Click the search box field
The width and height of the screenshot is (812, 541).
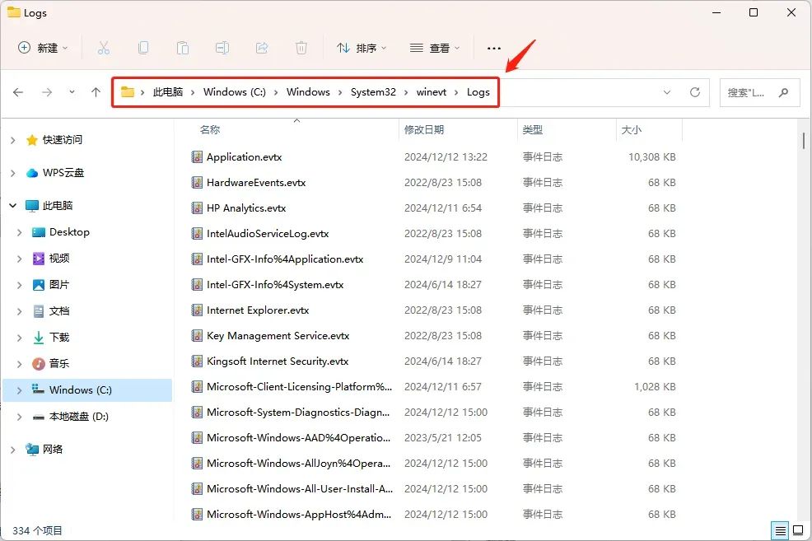pyautogui.click(x=759, y=93)
